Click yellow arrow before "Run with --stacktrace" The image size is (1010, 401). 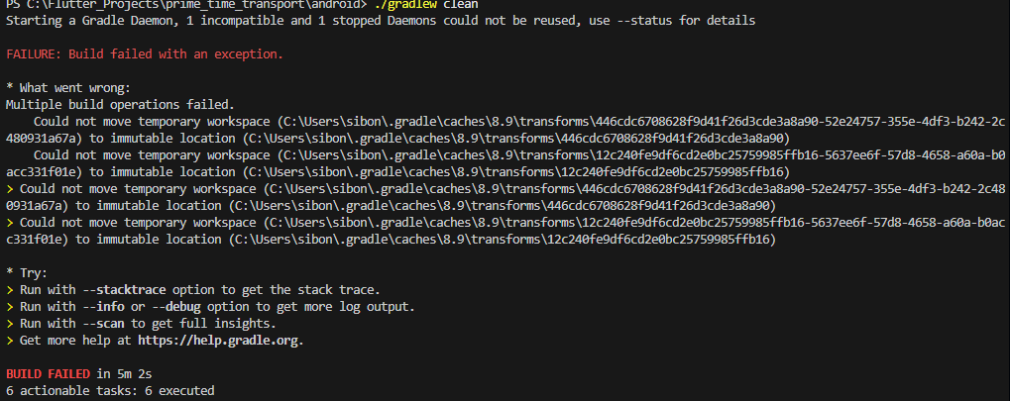9,289
